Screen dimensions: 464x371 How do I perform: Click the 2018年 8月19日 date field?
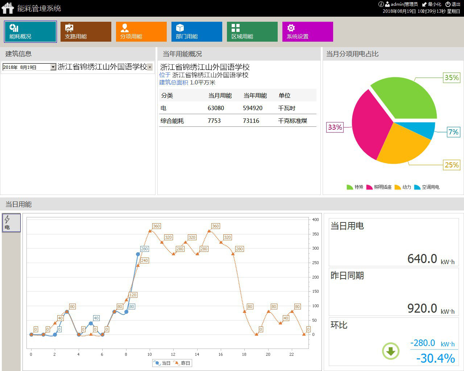click(x=25, y=67)
